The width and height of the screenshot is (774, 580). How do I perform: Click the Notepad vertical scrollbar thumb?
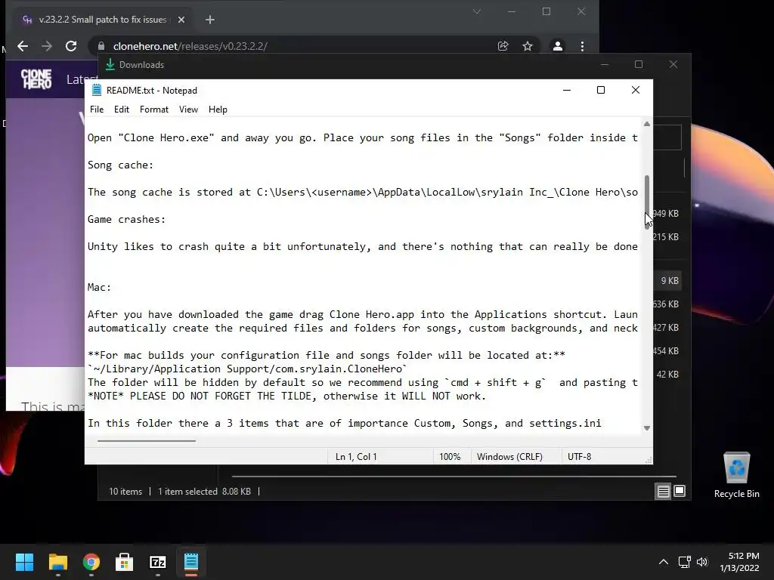coord(647,202)
